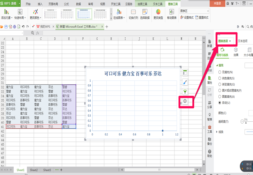Open the Name Box dropdown arrow
Image resolution: width=253 pixels, height=175 pixels.
[22, 33]
